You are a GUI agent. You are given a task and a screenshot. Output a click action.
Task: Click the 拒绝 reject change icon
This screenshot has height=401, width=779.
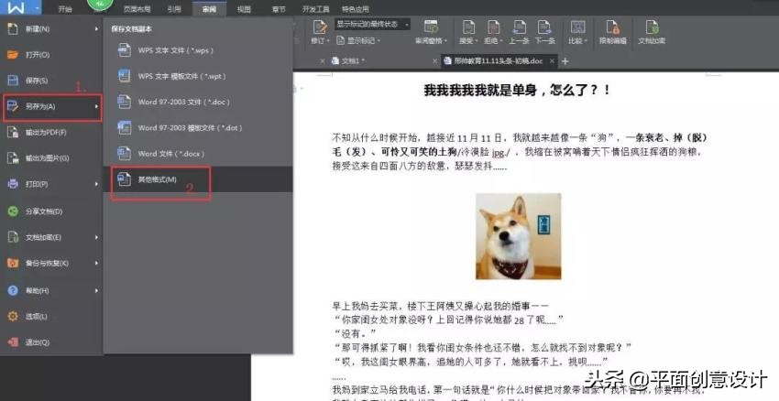tap(493, 27)
